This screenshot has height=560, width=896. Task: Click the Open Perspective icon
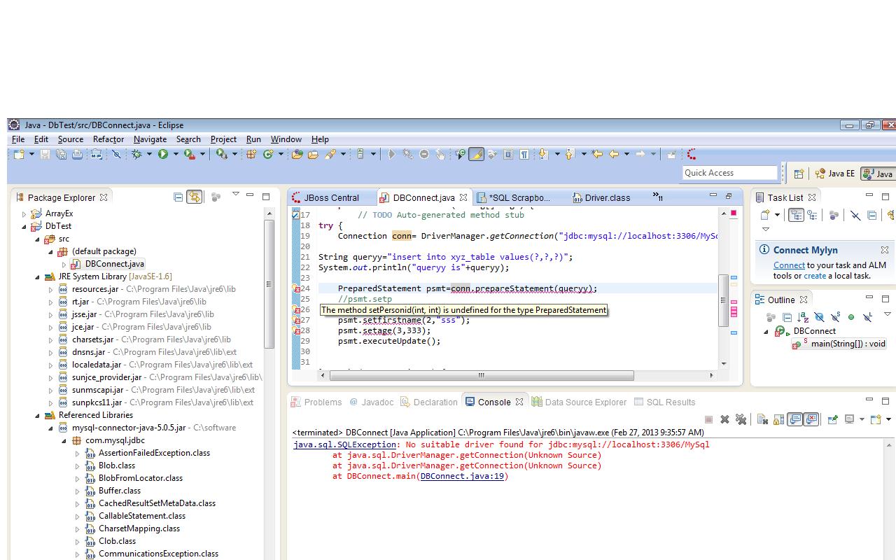799,174
